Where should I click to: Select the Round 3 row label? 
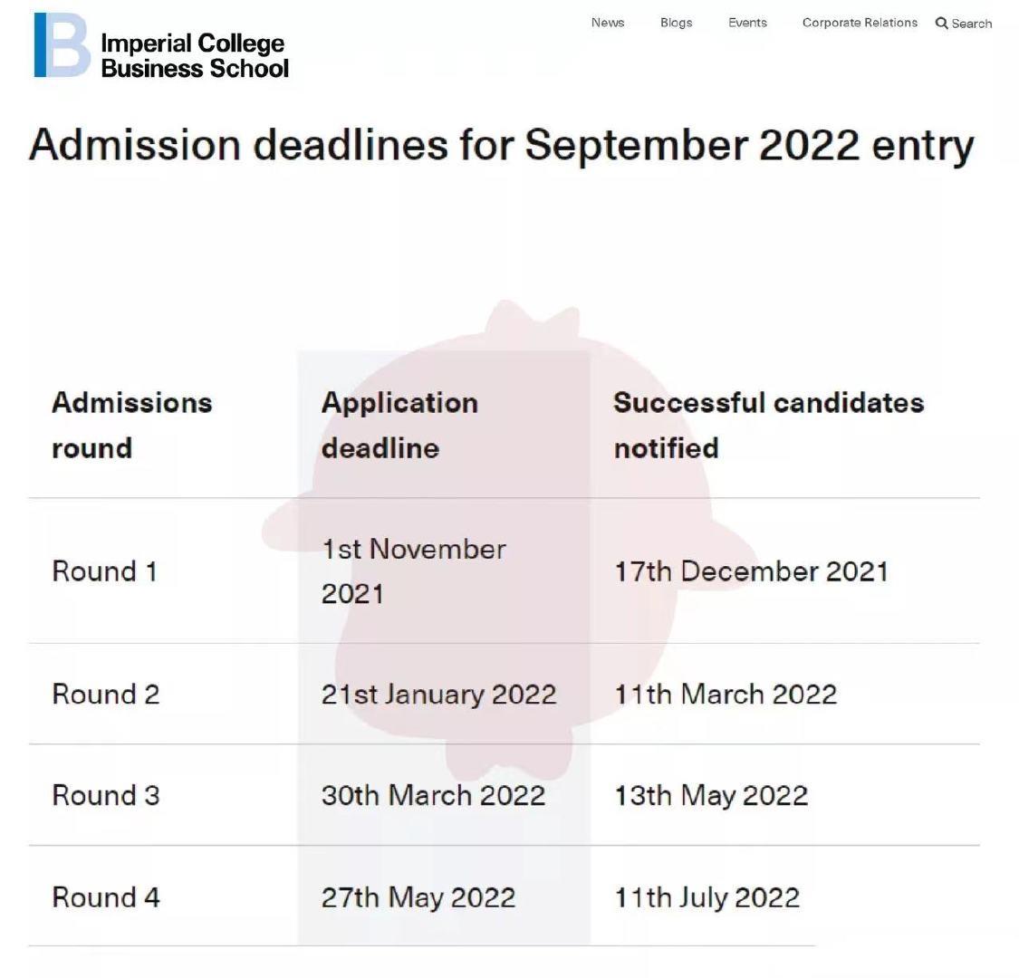tap(105, 795)
